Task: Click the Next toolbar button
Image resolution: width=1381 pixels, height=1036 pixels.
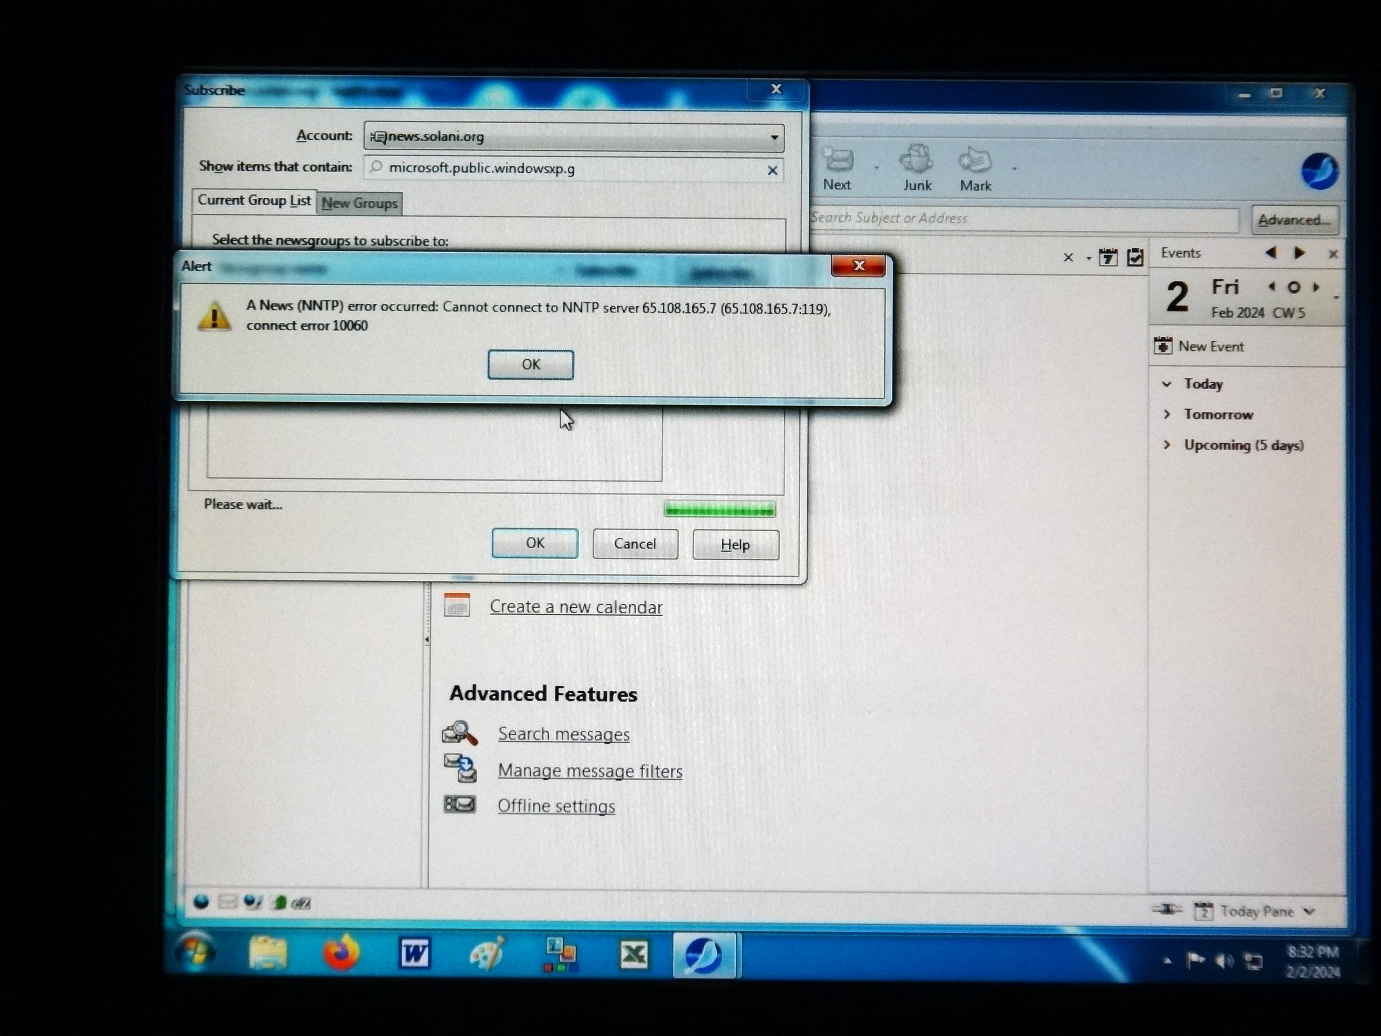Action: tap(837, 168)
